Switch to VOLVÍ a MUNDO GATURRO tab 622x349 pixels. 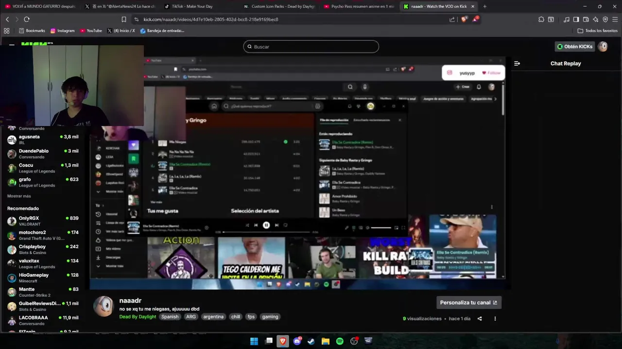(x=40, y=6)
